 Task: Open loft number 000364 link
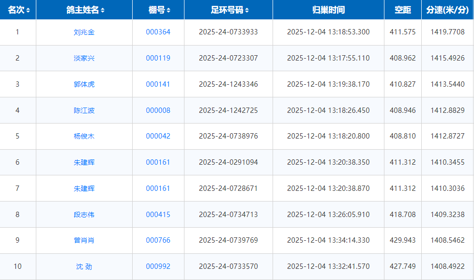(x=158, y=32)
